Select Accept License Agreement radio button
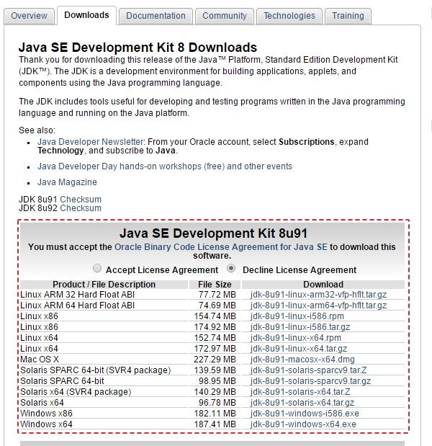The image size is (432, 446). tap(97, 268)
